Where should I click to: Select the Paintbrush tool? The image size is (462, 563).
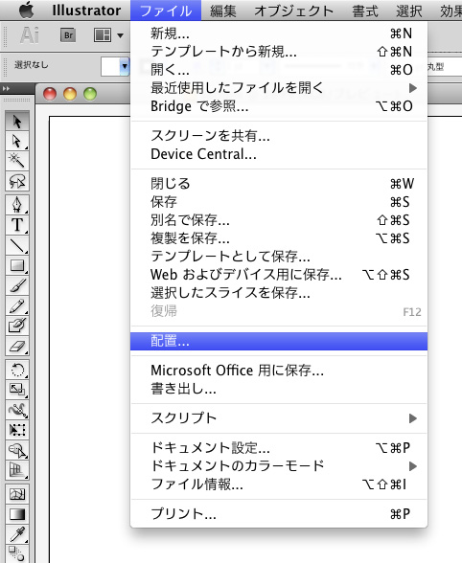[x=17, y=285]
